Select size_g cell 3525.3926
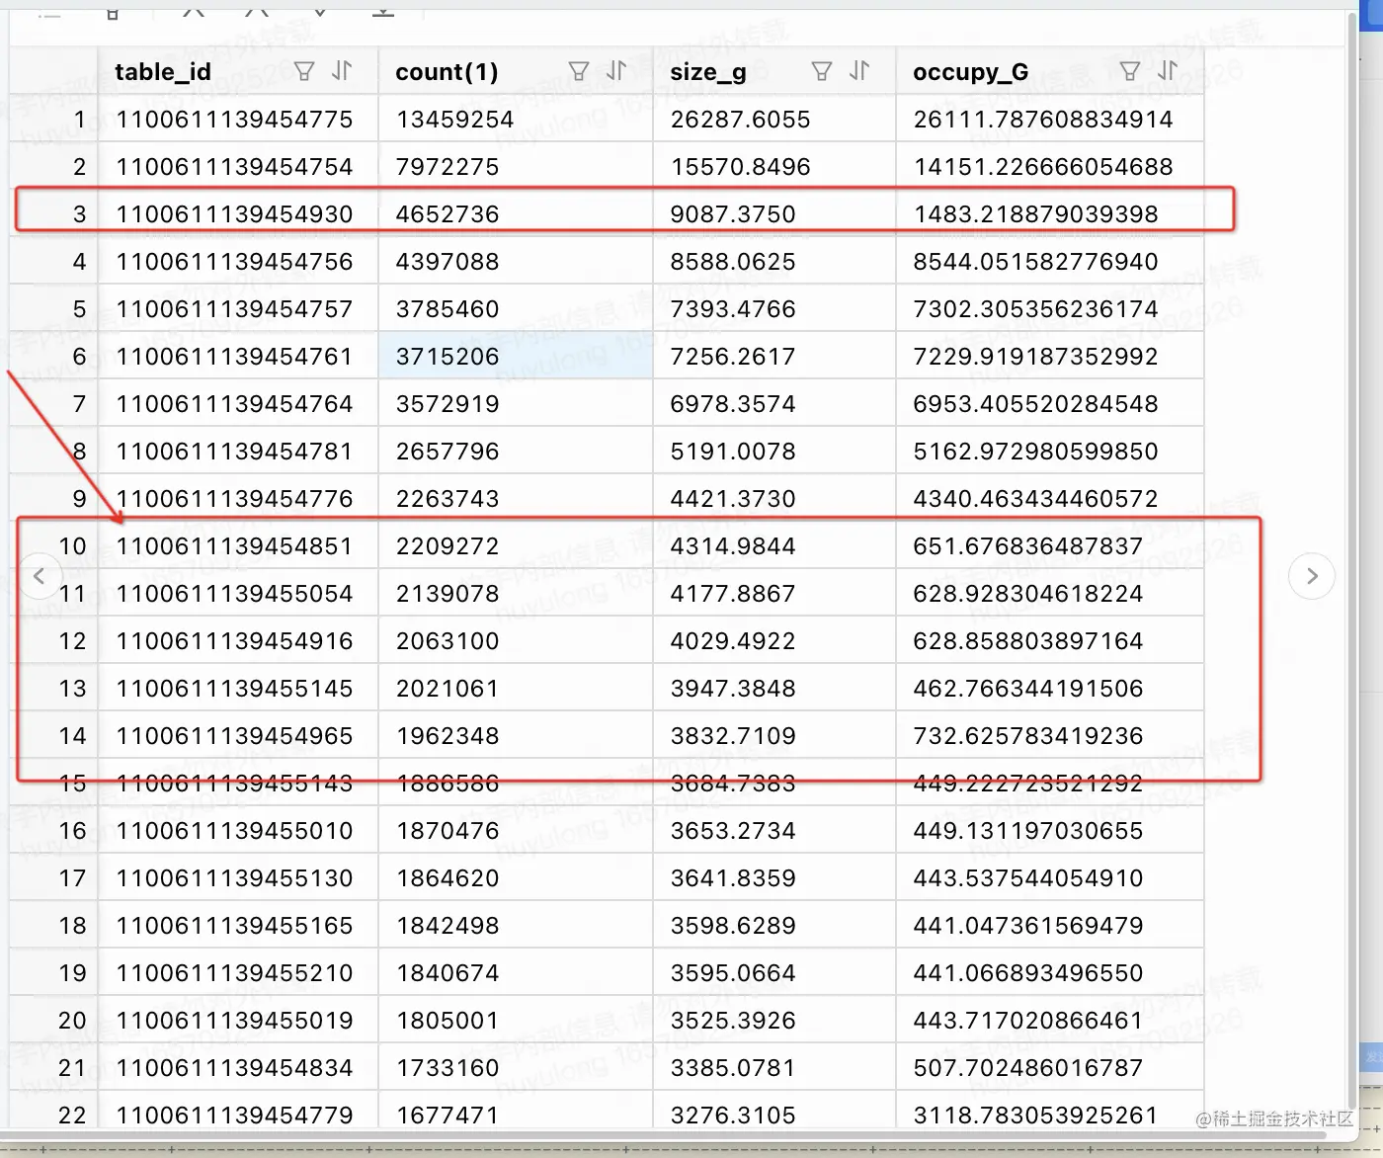Viewport: 1383px width, 1158px height. click(774, 1021)
